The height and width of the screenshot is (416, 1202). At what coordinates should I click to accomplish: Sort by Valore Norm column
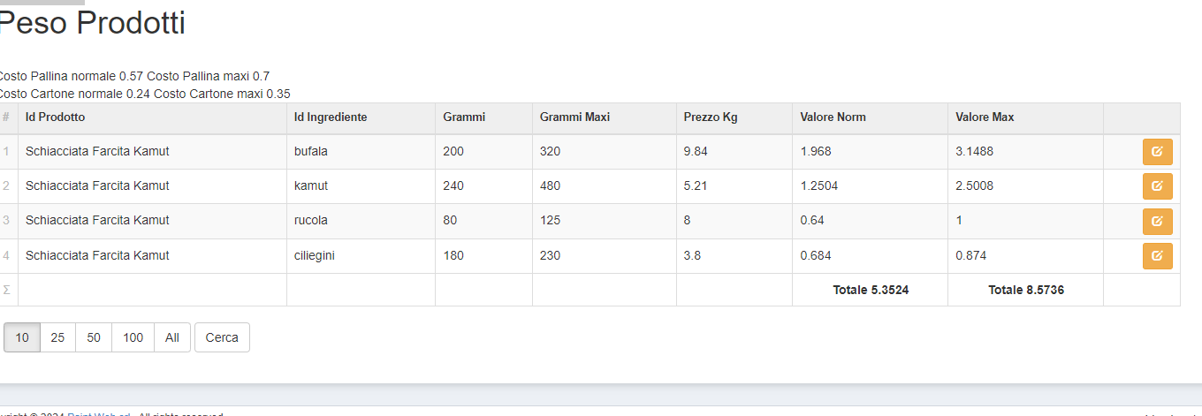[x=833, y=117]
